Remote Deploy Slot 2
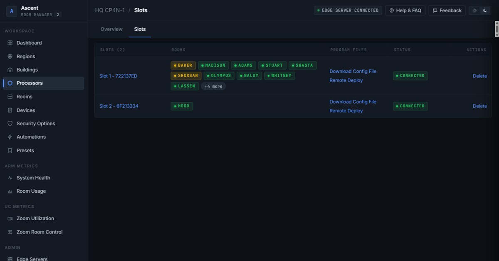The image size is (499, 261). click(x=346, y=111)
